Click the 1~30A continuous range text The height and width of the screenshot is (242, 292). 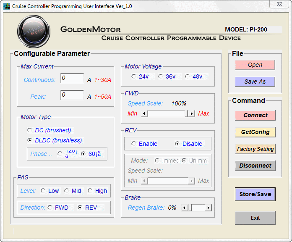tap(103, 80)
